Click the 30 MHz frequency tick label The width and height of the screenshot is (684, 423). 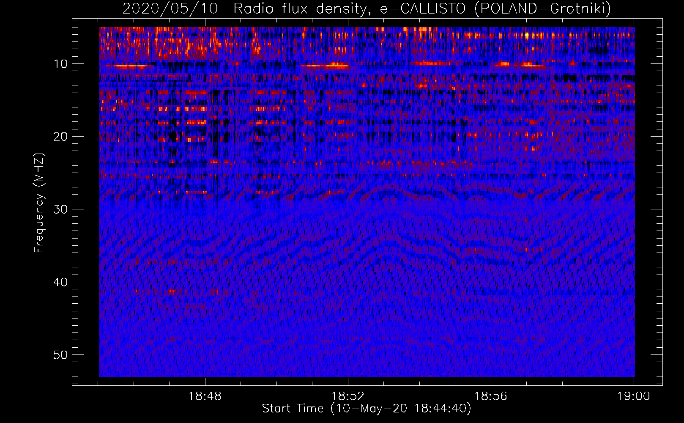(x=60, y=209)
